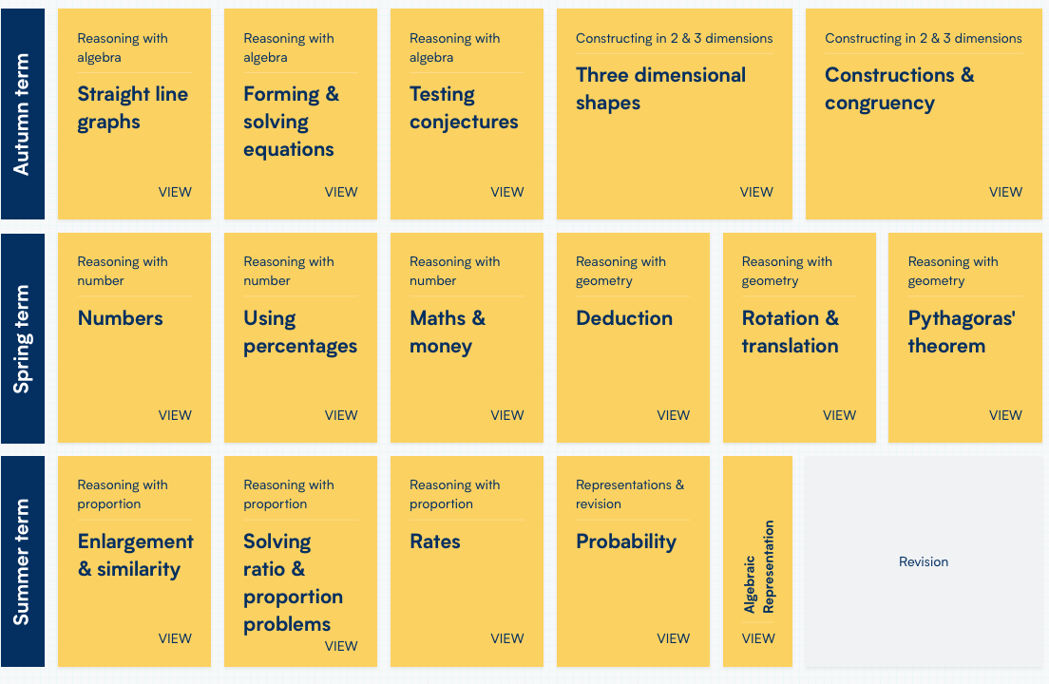The width and height of the screenshot is (1049, 684).
Task: Open the Straight line graphs unit
Action: tap(135, 114)
